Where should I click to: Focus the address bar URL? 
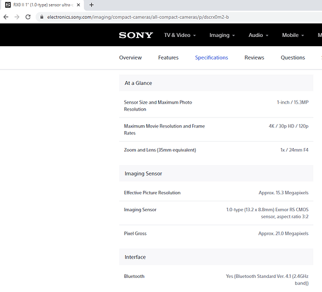(x=138, y=17)
